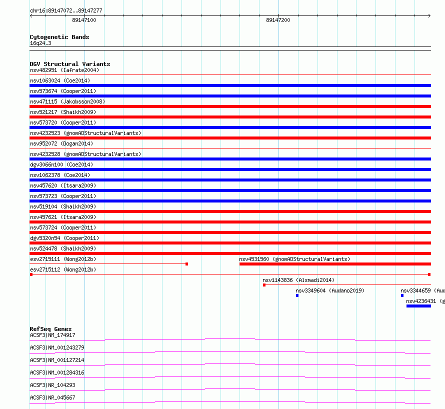Click the 89147200 ruler position label
Viewport: 445px width, 409px height.
pyautogui.click(x=278, y=20)
